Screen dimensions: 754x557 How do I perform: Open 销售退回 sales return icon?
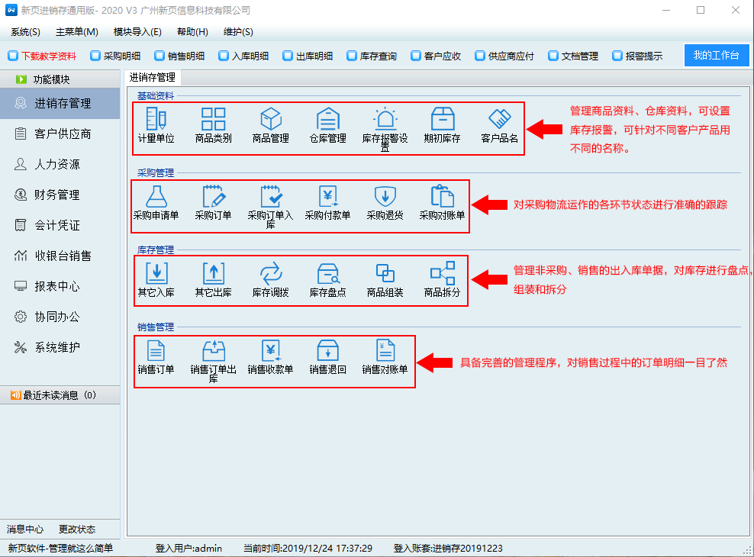pyautogui.click(x=328, y=357)
